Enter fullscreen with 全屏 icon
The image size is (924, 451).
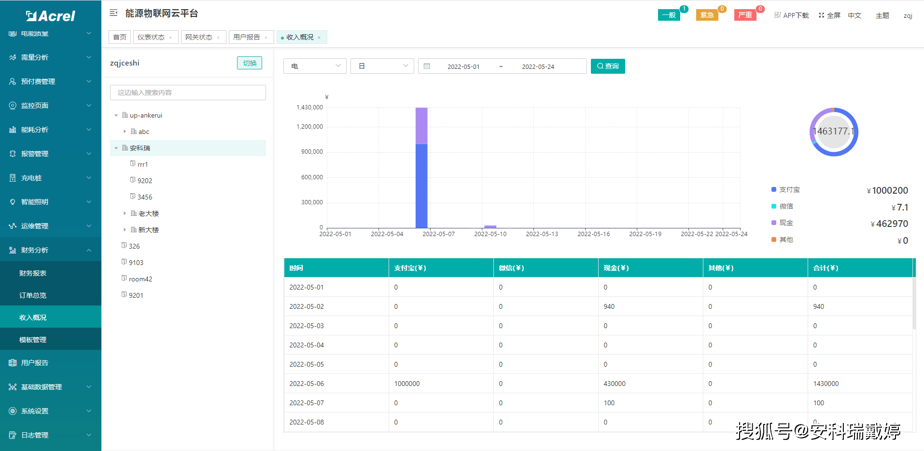tap(821, 15)
